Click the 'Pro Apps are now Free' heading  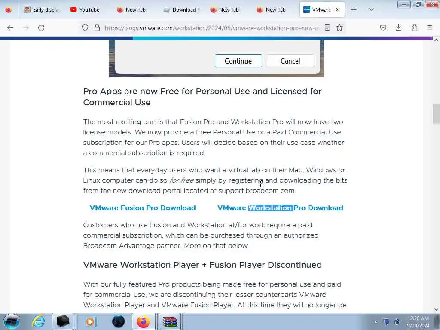coord(202,97)
